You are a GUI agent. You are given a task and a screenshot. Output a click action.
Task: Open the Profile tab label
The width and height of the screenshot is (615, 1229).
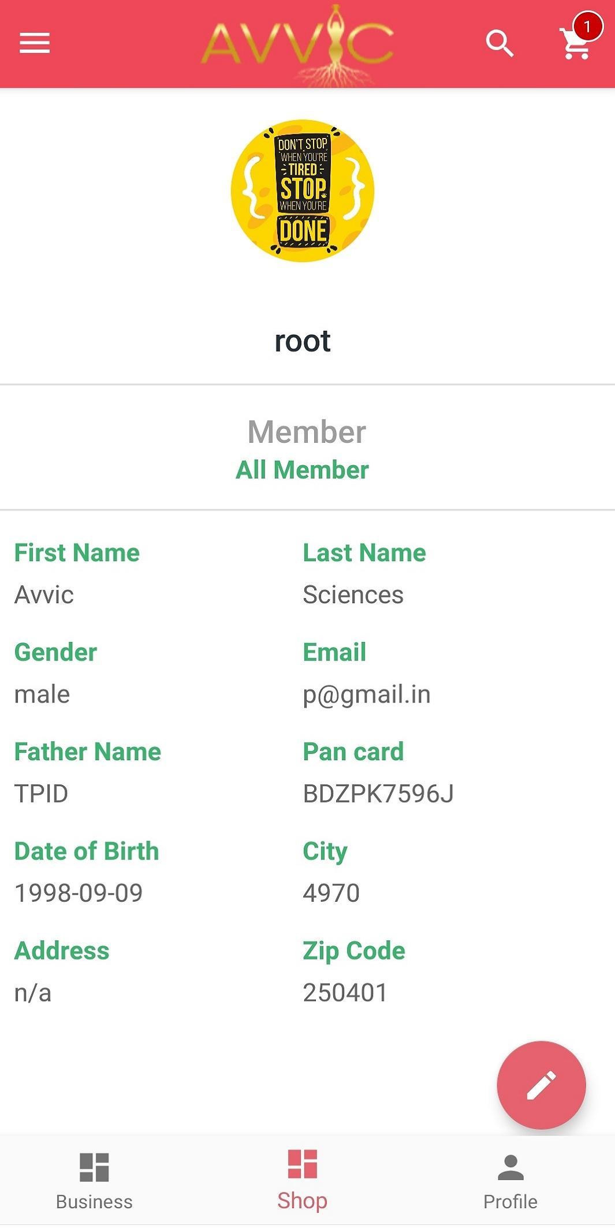510,1201
